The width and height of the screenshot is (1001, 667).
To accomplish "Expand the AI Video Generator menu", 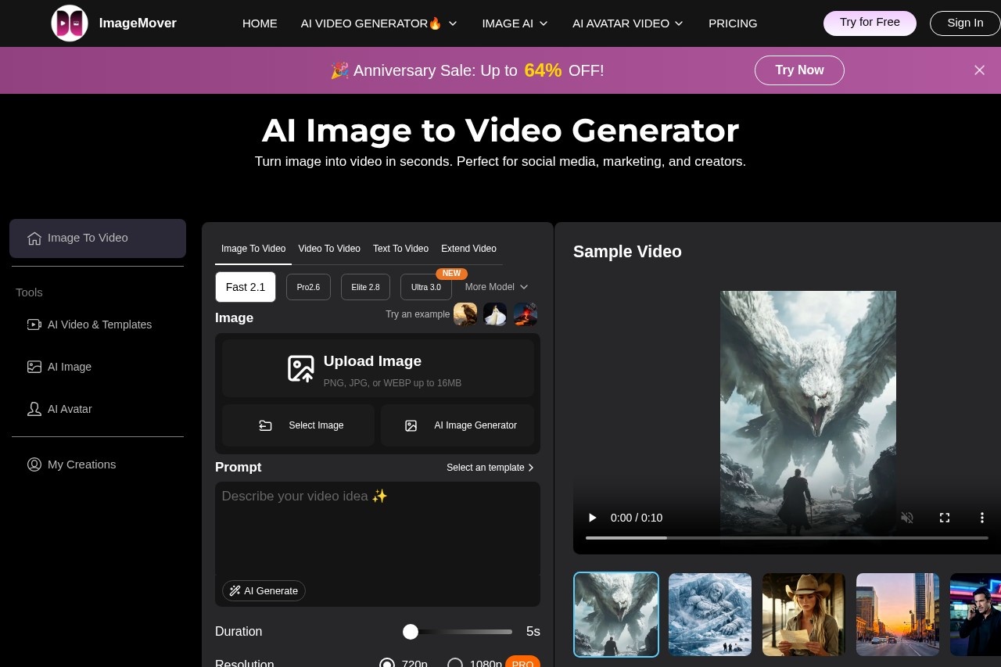I will tap(379, 23).
